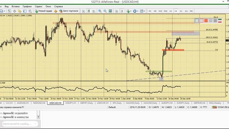Open Data Window crosshair icon
The height and width of the screenshot is (129, 229).
14,11
